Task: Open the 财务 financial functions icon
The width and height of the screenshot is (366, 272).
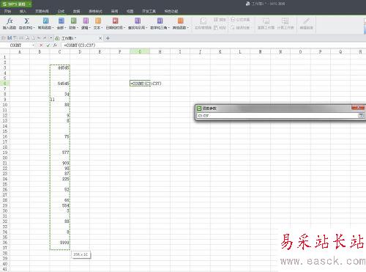Action: 74,21
